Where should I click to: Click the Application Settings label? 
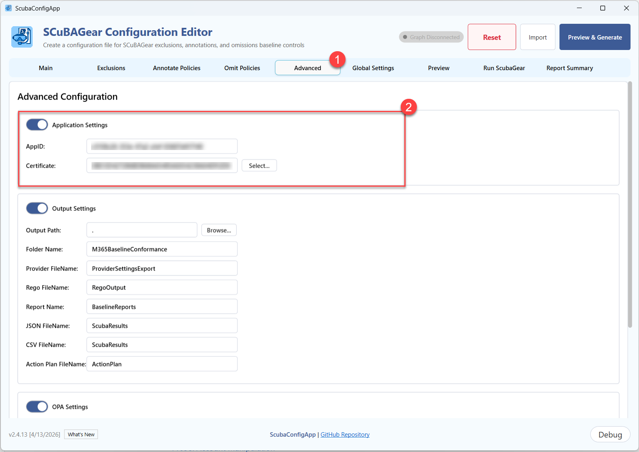80,125
